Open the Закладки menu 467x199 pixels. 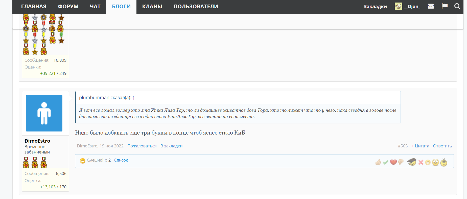(375, 7)
